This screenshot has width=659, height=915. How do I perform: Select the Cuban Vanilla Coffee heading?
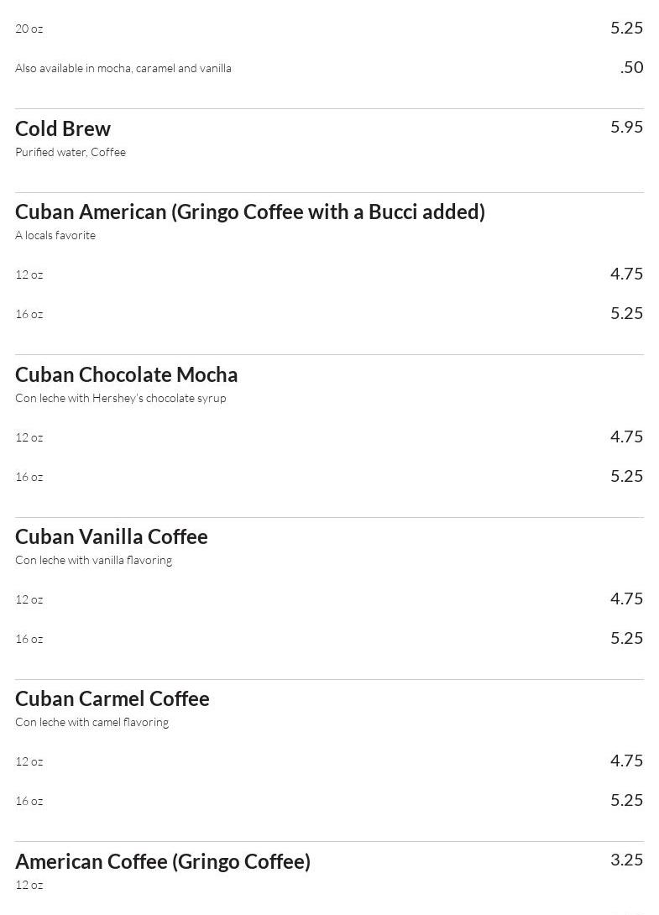click(x=112, y=537)
